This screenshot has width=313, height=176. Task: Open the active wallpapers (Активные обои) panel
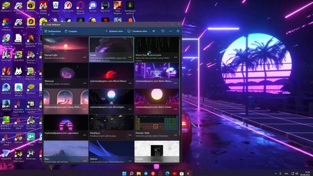point(137,31)
